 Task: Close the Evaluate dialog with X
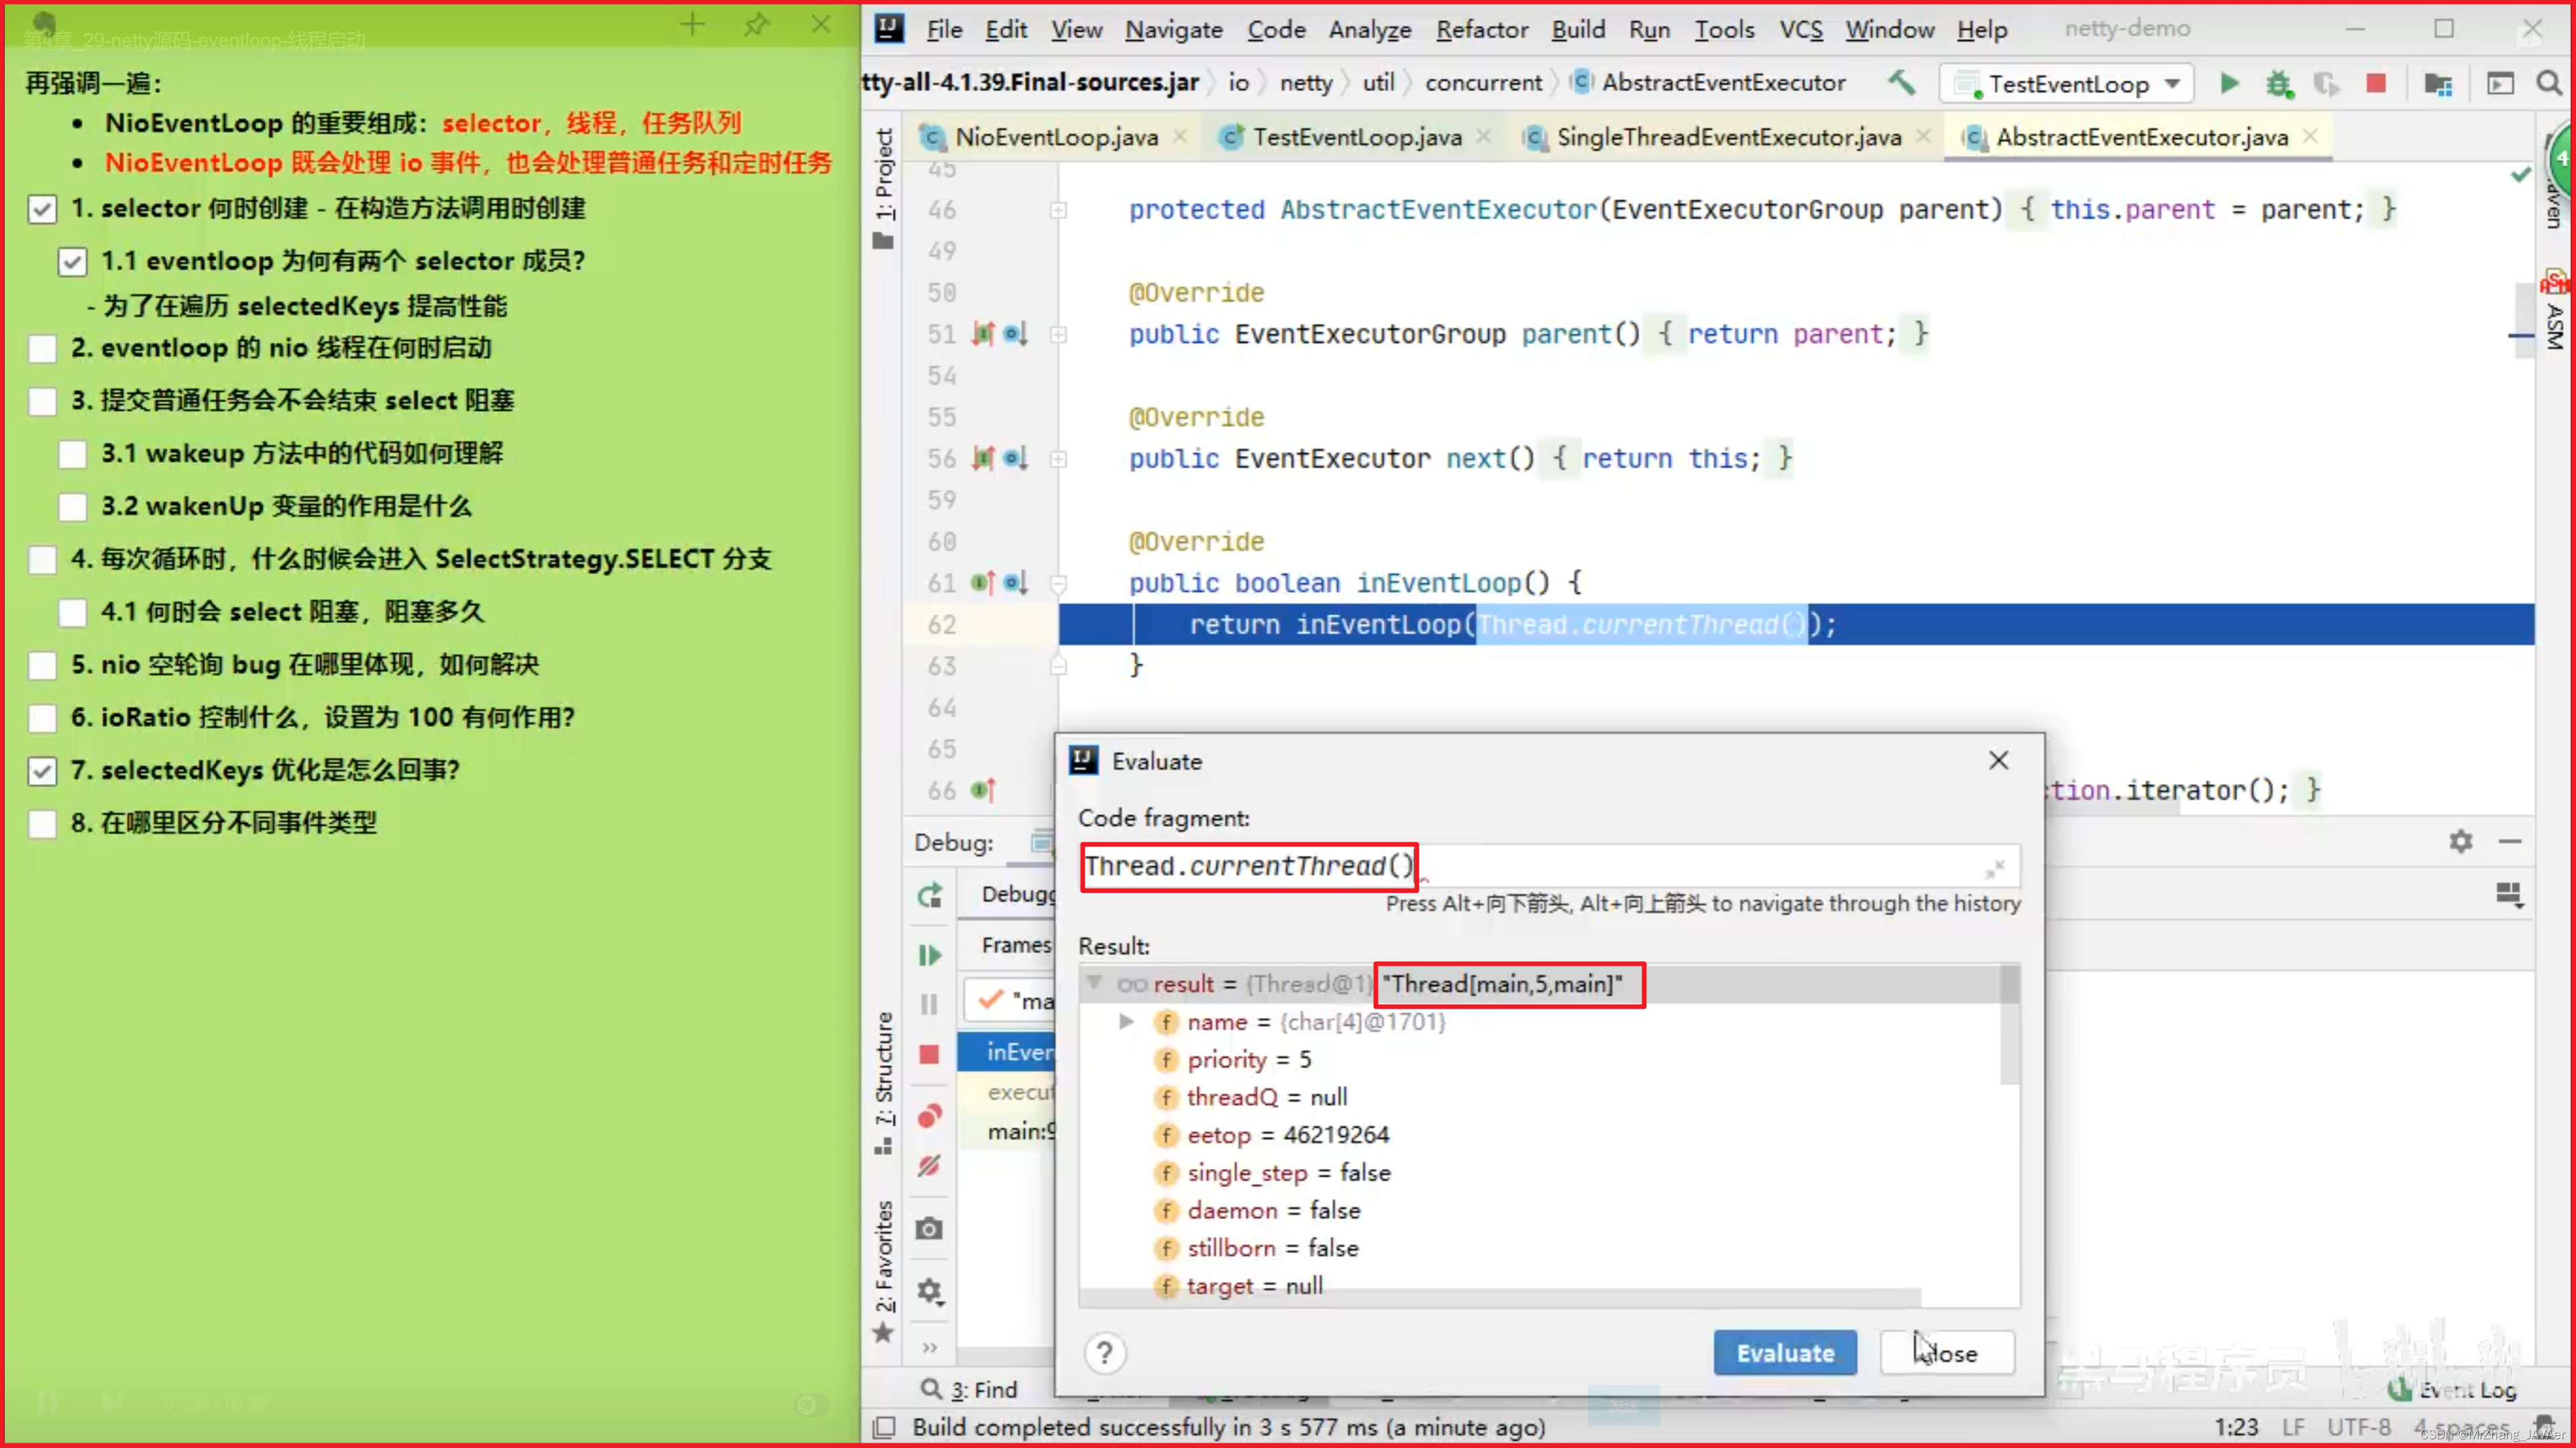tap(1999, 761)
